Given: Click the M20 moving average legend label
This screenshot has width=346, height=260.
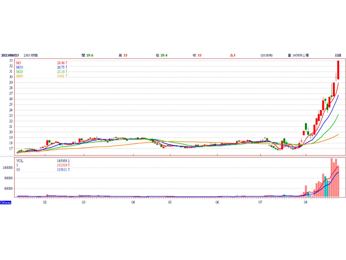Looking at the screenshot, I should (19, 72).
